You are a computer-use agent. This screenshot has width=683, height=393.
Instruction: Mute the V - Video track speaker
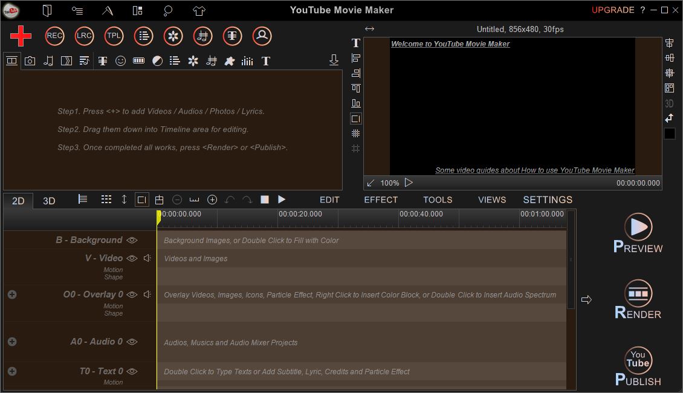[147, 258]
